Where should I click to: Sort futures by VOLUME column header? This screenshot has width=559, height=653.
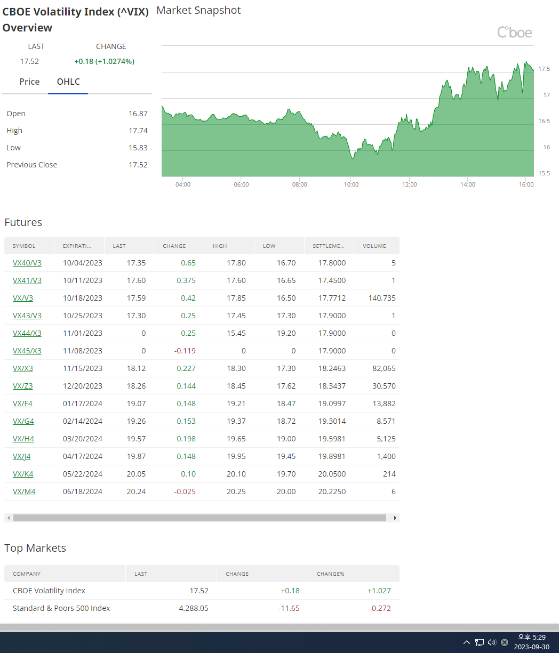[x=377, y=246]
